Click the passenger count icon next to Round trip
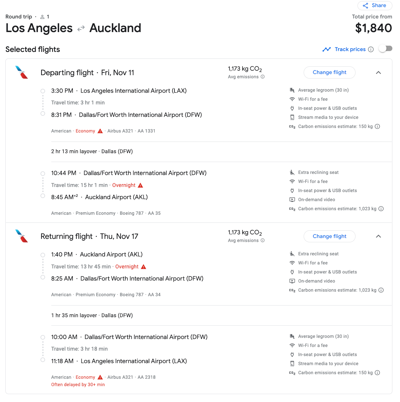400x402 pixels. coord(42,17)
